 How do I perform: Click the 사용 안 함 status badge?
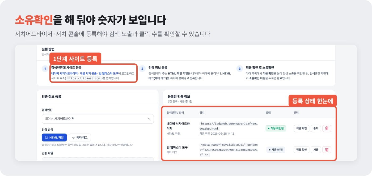click(276, 150)
